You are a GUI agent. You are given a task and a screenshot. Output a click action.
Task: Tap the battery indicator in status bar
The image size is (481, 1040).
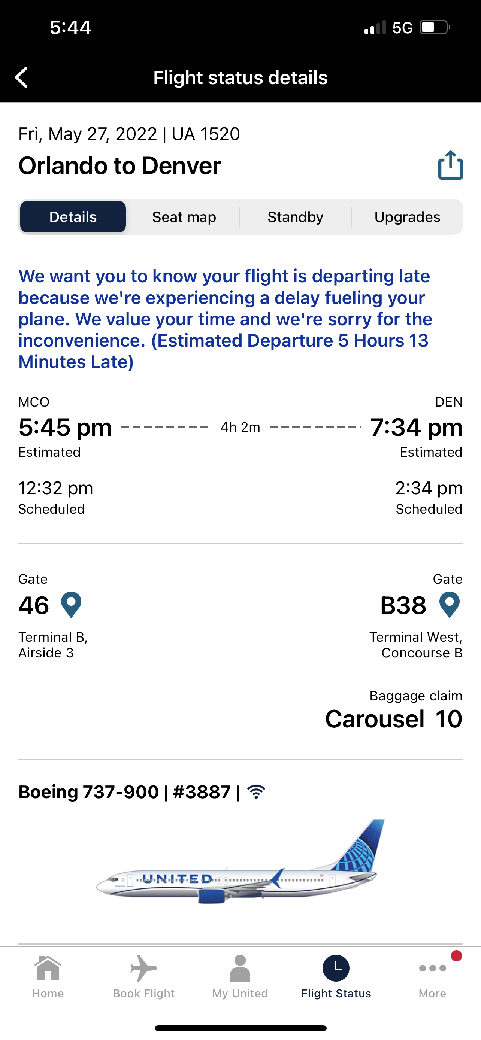[x=435, y=27]
